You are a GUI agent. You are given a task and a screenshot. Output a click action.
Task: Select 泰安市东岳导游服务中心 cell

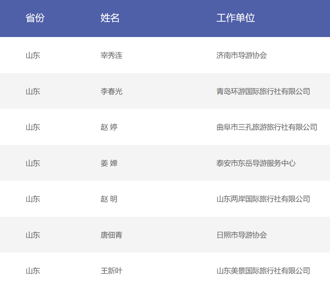(x=256, y=163)
